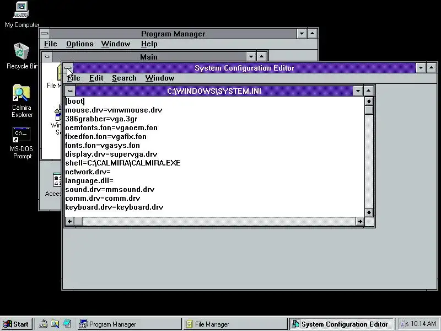Viewport: 441px width, 331px height.
Task: Click line fixedfon.fon=vgafix.fon
Action: 106,136
